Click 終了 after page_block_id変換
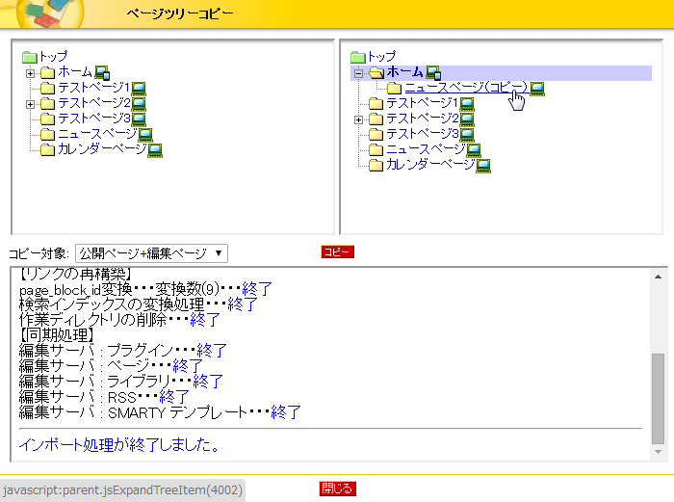 click(x=257, y=289)
